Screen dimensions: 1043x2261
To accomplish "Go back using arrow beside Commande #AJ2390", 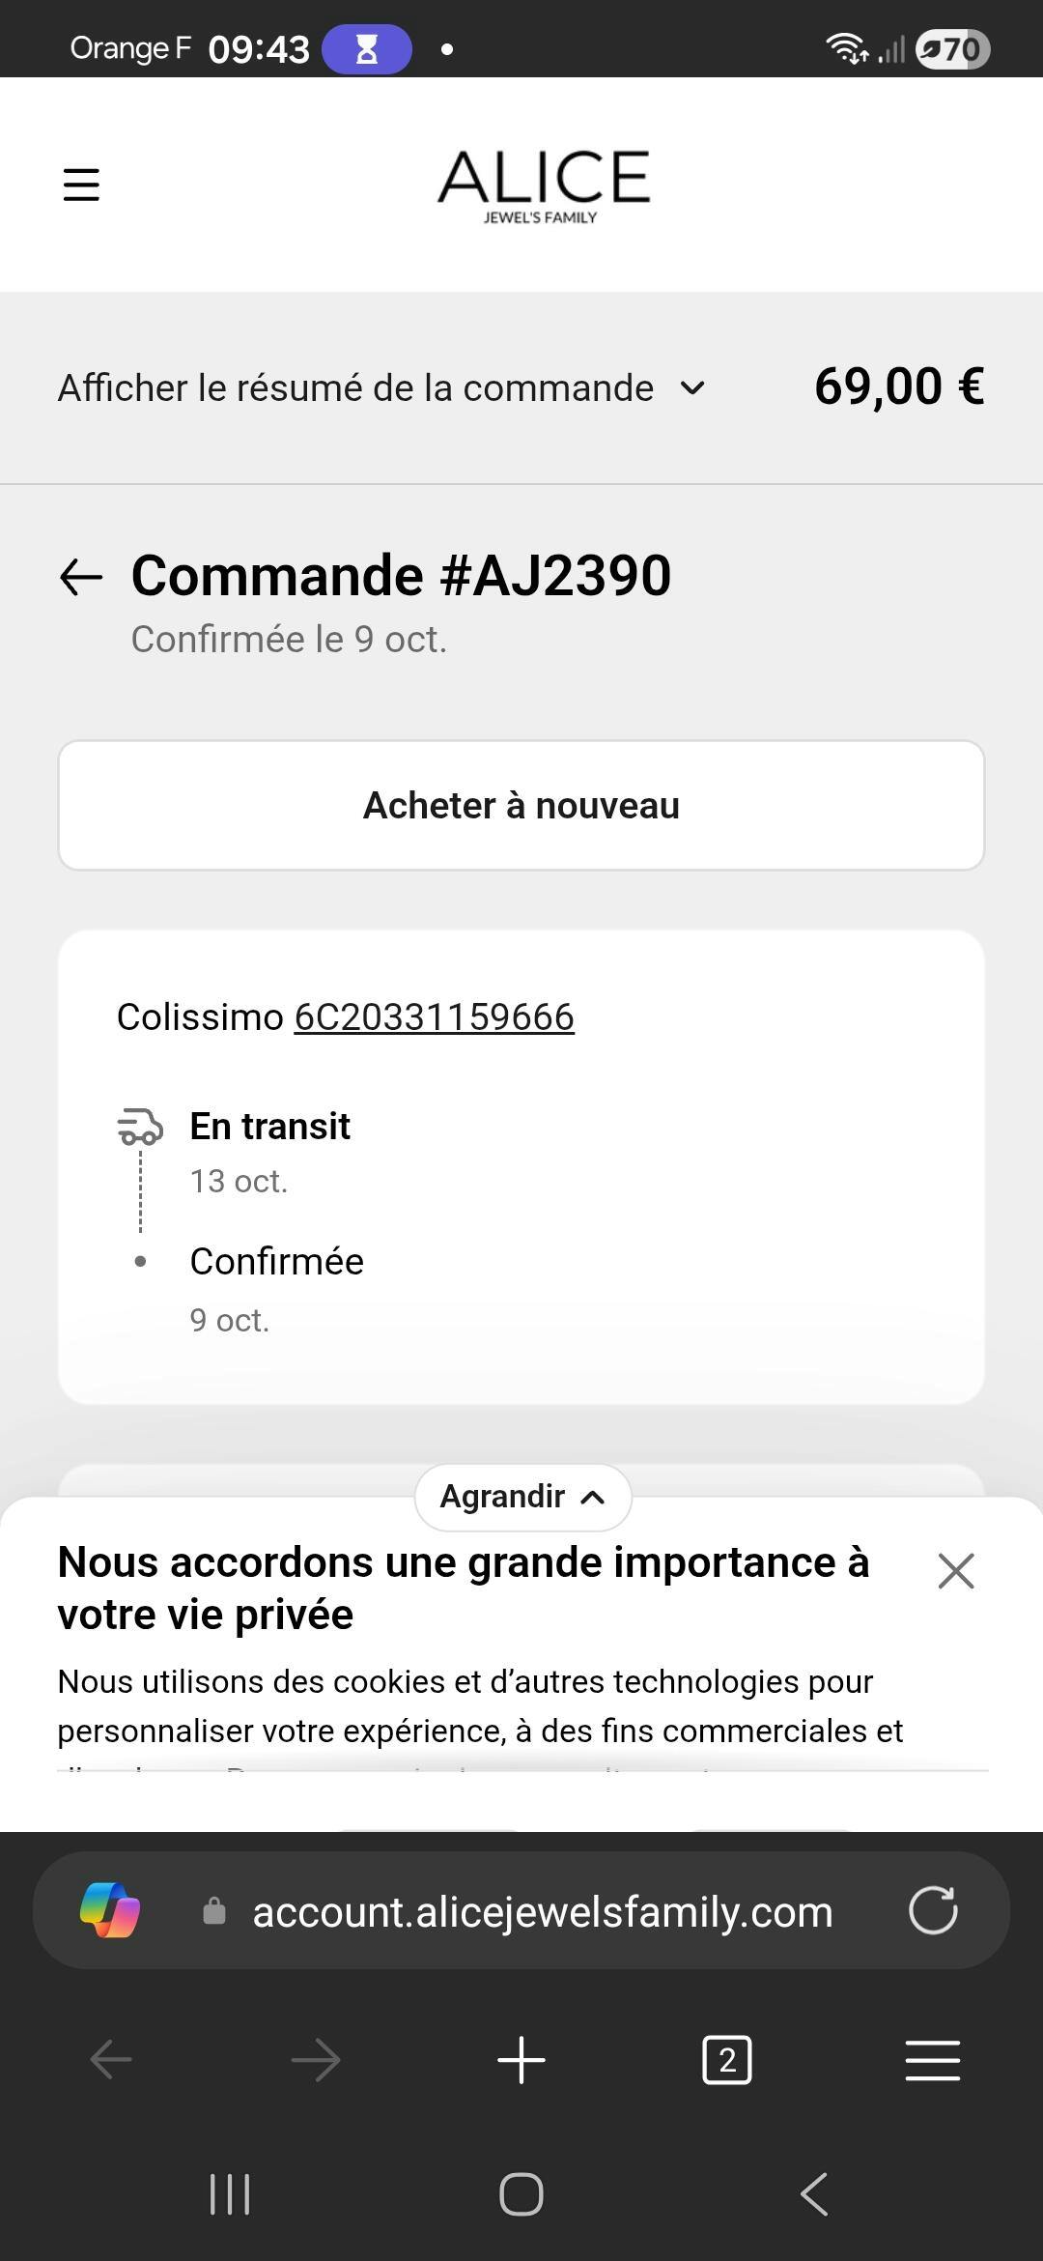I will (81, 577).
